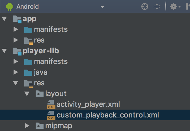
Task: Collapse the app module node
Action: pos(4,19)
